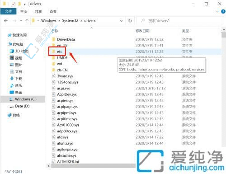Select the 3ware.sys file

click(65, 76)
